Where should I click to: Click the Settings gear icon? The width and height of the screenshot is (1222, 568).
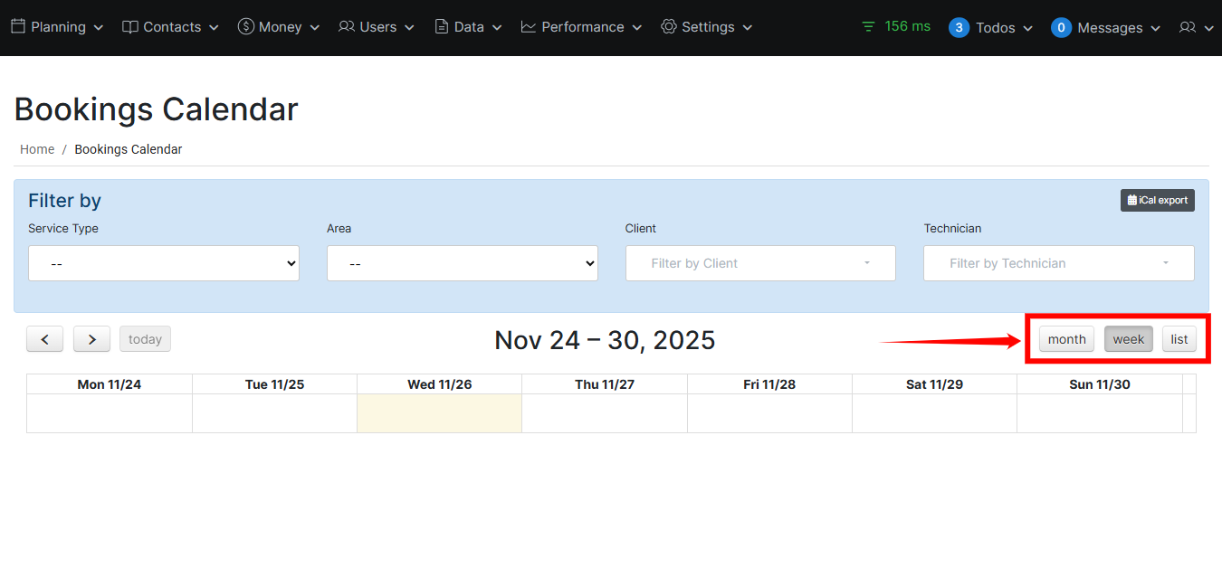click(668, 26)
